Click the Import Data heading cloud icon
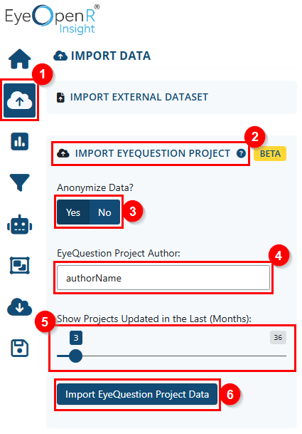Image resolution: width=302 pixels, height=434 pixels. tap(60, 56)
